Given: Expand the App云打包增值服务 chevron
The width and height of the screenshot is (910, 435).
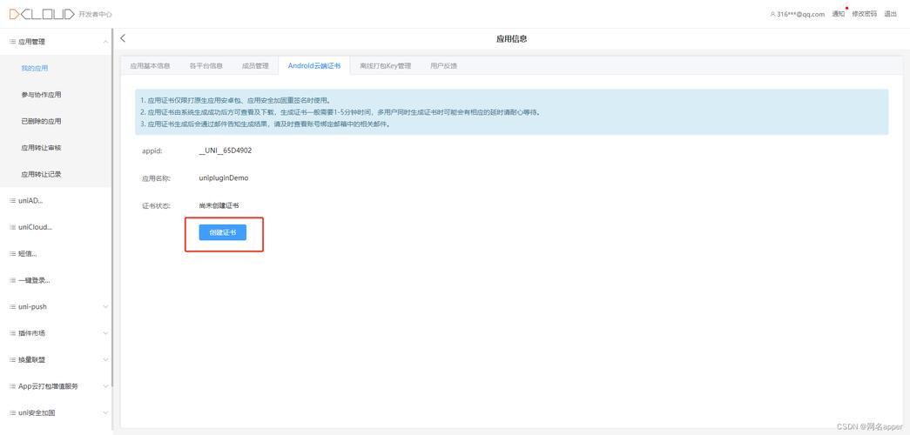Looking at the screenshot, I should coord(105,386).
